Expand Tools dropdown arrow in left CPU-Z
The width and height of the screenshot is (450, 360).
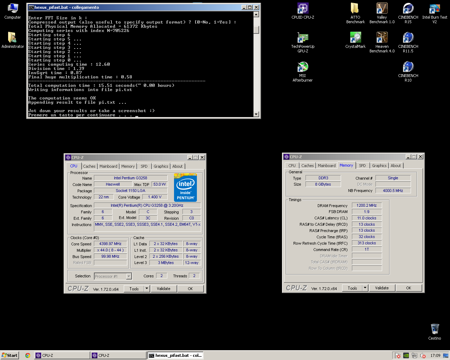(147, 289)
